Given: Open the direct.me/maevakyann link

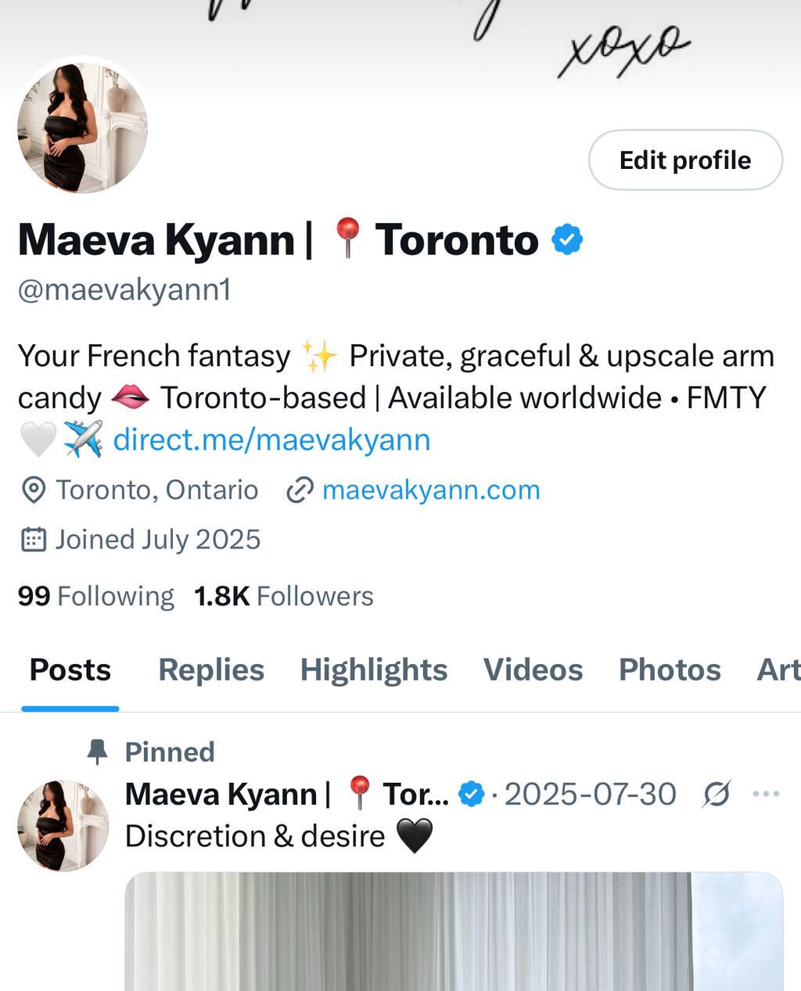Looking at the screenshot, I should click(x=271, y=440).
